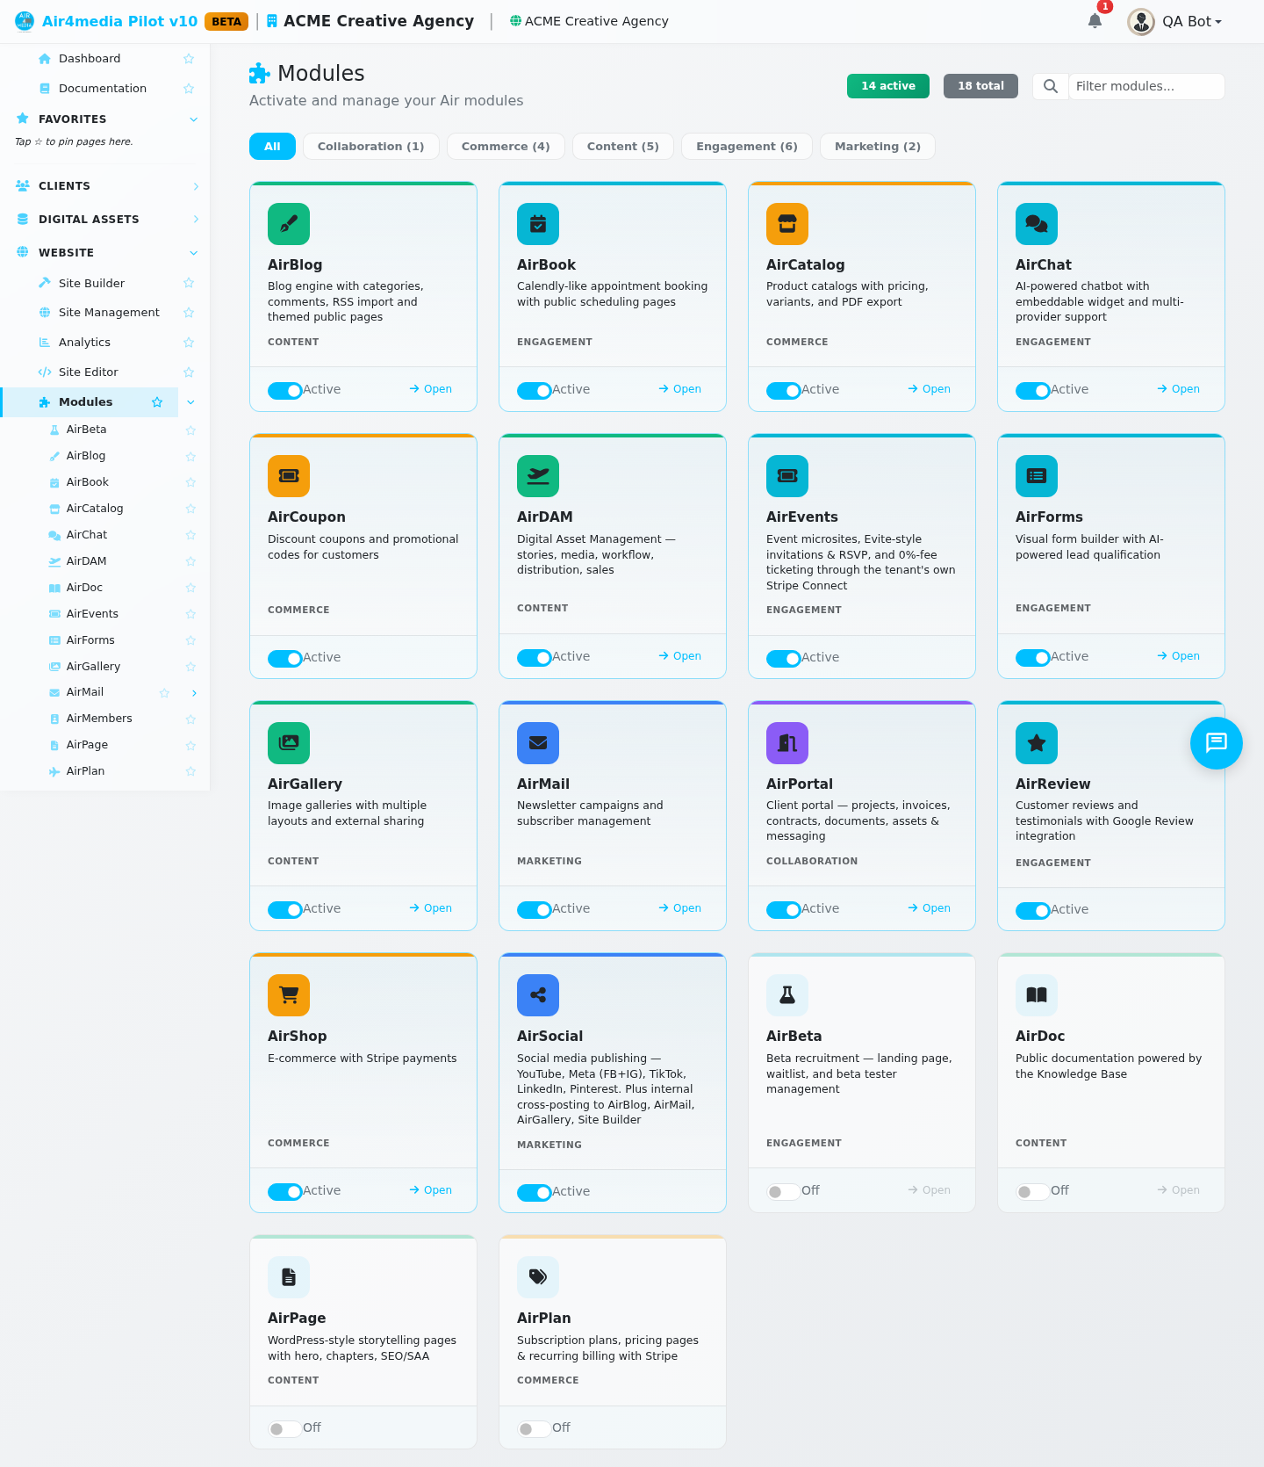Open the AirShop module link
Viewport: 1264px width, 1467px height.
tap(431, 1190)
